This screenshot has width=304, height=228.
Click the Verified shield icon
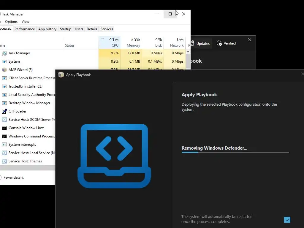pyautogui.click(x=219, y=43)
